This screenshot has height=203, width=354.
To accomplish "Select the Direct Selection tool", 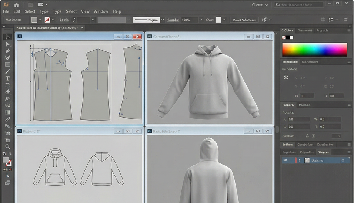I will coord(7,44).
